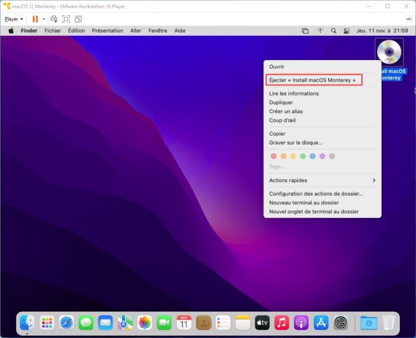This screenshot has width=416, height=338.
Task: Click Tags… in the context menu
Action: pyautogui.click(x=277, y=166)
